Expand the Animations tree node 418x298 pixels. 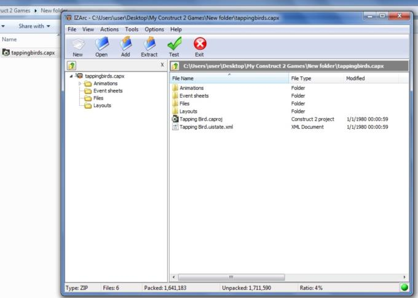80,84
